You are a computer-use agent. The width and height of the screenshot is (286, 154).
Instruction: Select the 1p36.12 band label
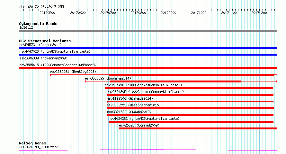pos(26,27)
